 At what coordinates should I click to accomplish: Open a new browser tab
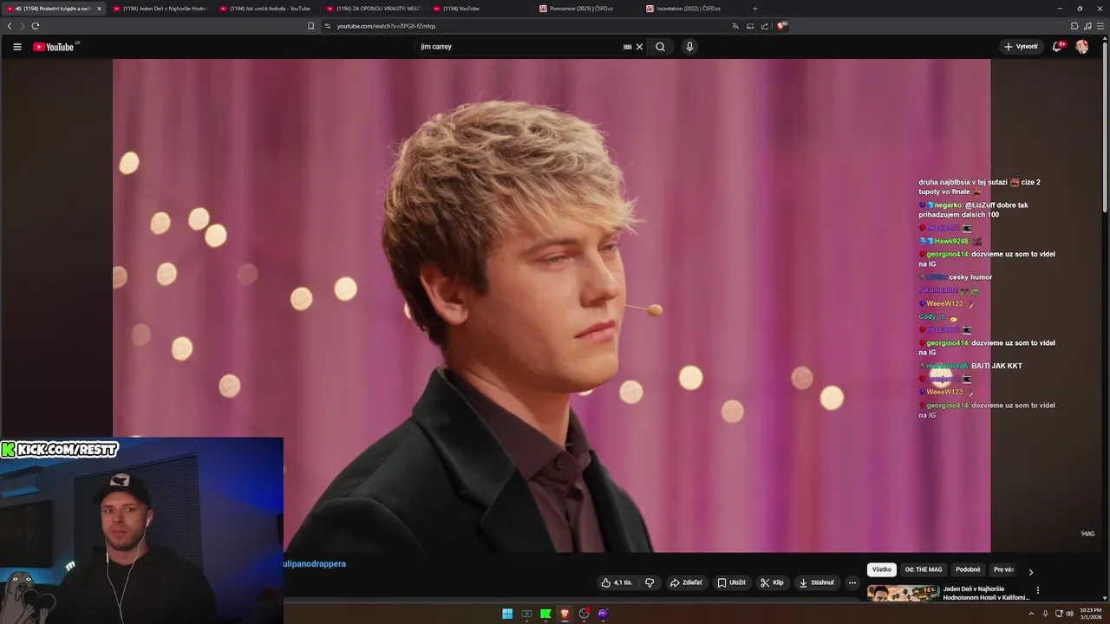754,9
